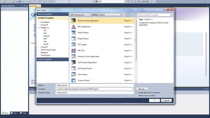
Task: Open the Sort by Default dropdown
Action: pos(110,15)
